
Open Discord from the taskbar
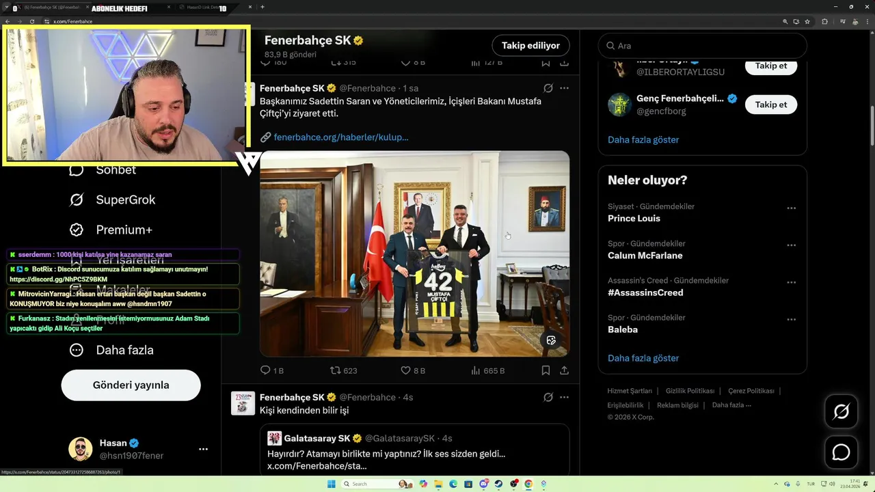coord(484,484)
